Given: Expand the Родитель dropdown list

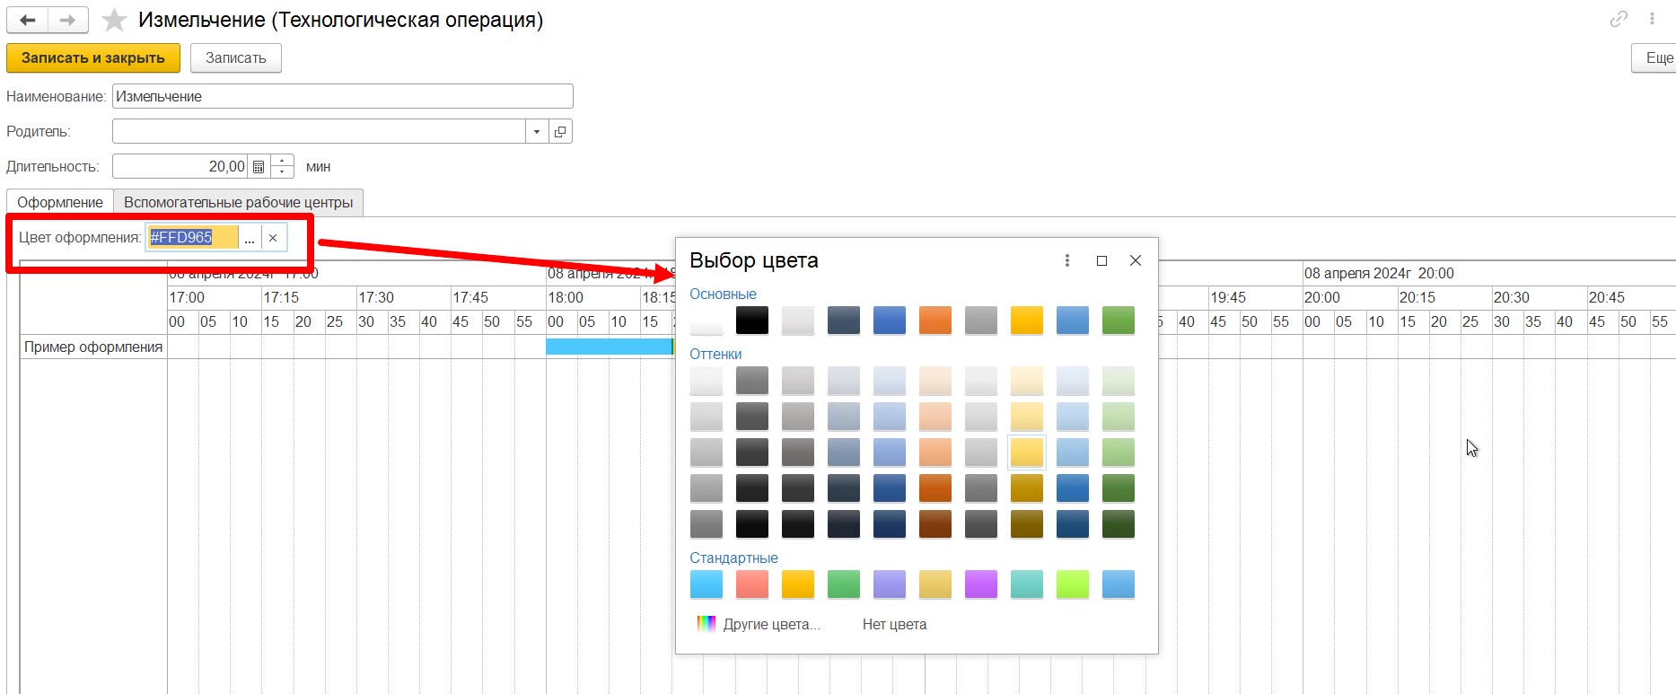Looking at the screenshot, I should (x=537, y=132).
